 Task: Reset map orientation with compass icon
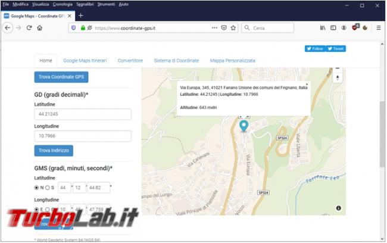[338, 78]
